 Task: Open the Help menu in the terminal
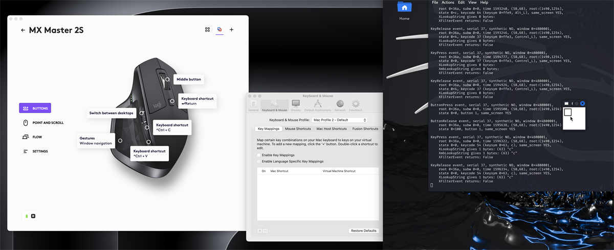coord(484,3)
